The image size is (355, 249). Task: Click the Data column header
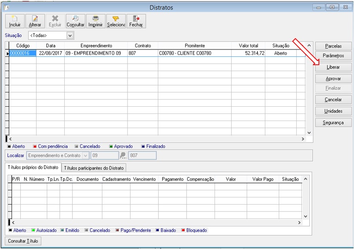coord(50,46)
